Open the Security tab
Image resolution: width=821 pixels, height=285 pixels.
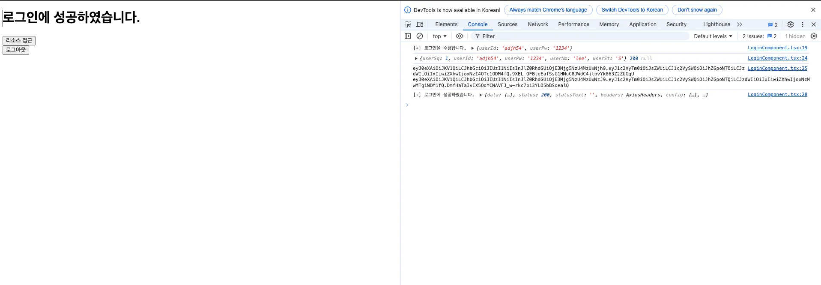676,24
